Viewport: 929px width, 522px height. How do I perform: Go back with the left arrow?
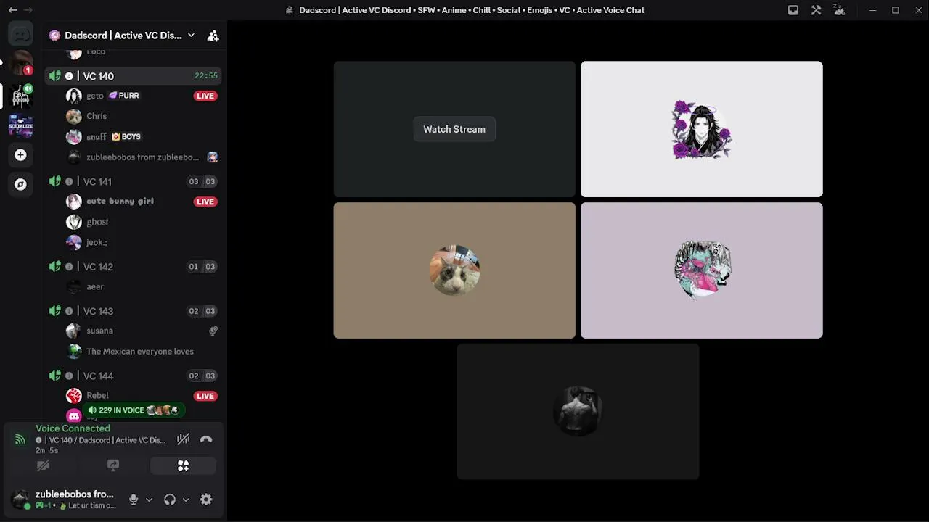12,10
